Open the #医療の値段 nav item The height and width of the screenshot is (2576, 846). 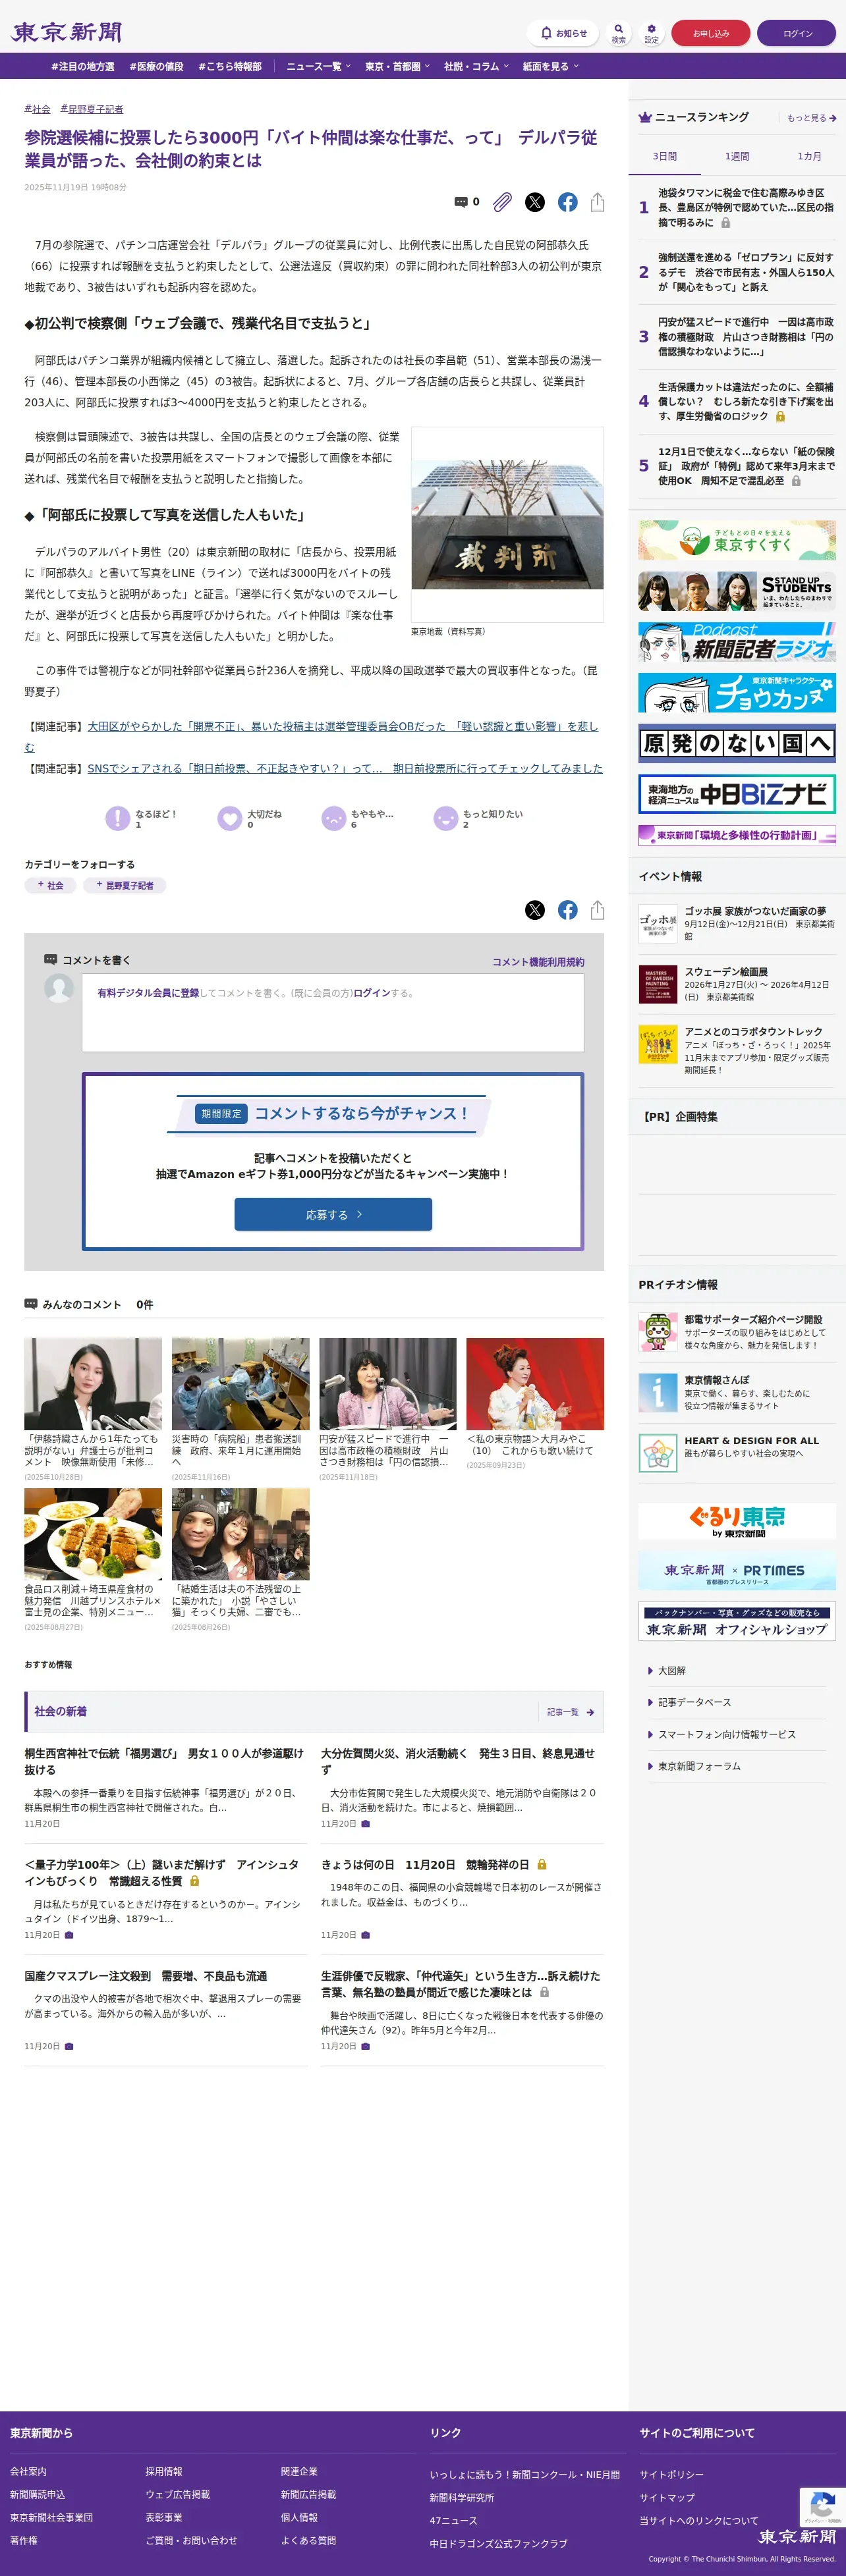click(x=156, y=67)
